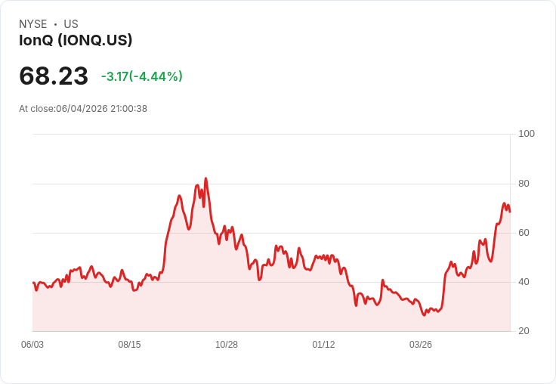
Task: Click the US market label
Action: click(71, 24)
